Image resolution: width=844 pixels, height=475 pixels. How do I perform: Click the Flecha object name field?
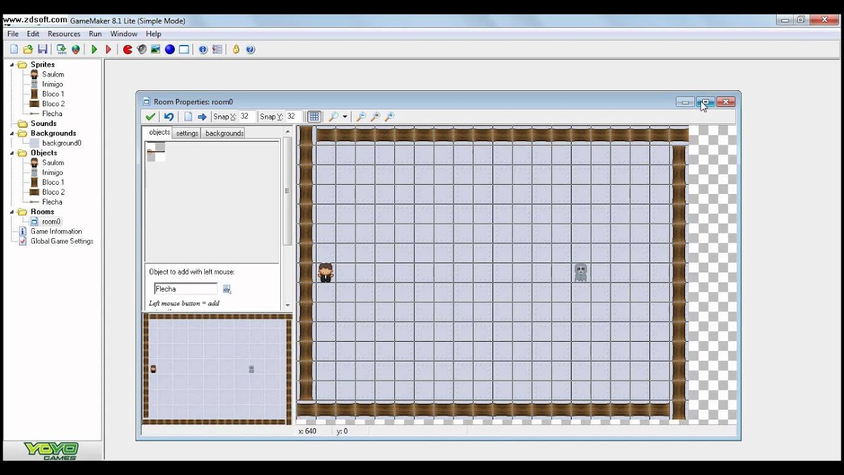point(185,289)
